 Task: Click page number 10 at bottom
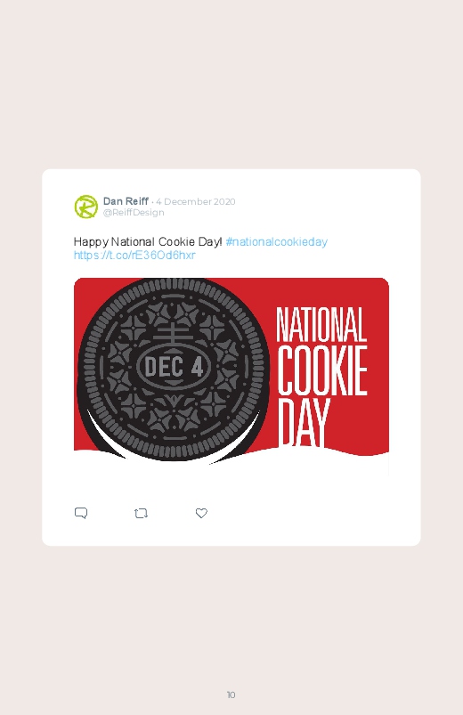231,695
